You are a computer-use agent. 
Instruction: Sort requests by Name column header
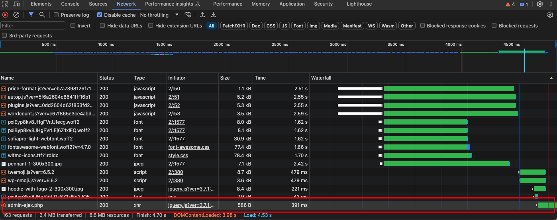49,78
